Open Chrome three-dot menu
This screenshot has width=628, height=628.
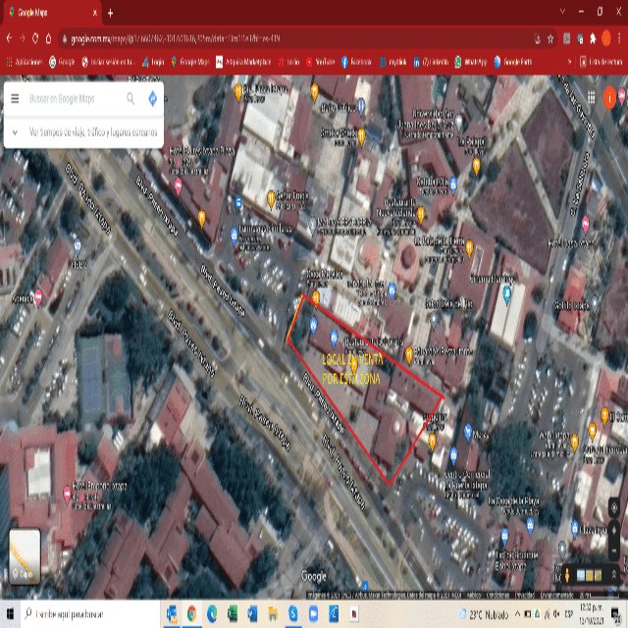(618, 38)
